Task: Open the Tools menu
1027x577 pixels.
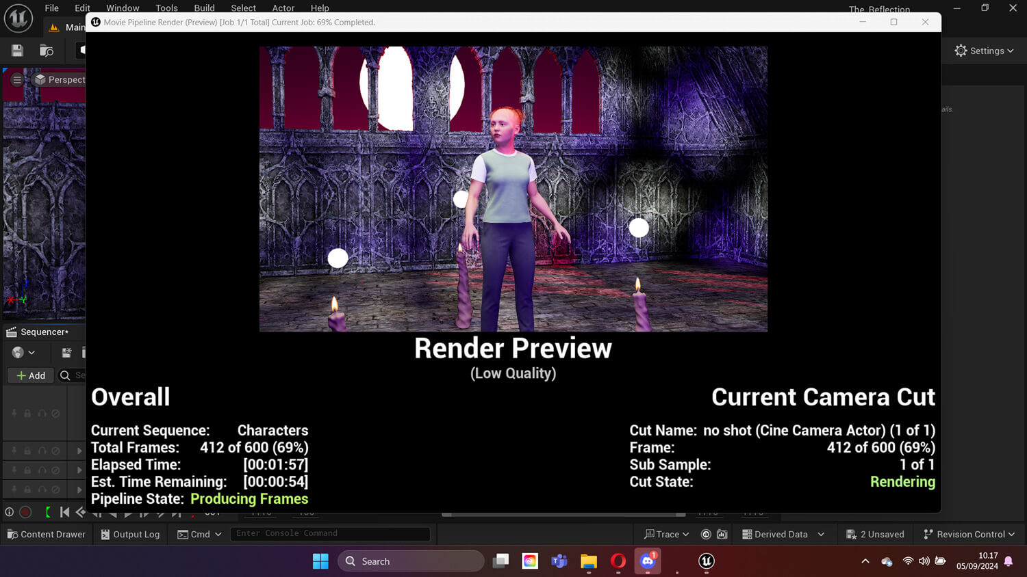Action: click(x=166, y=8)
